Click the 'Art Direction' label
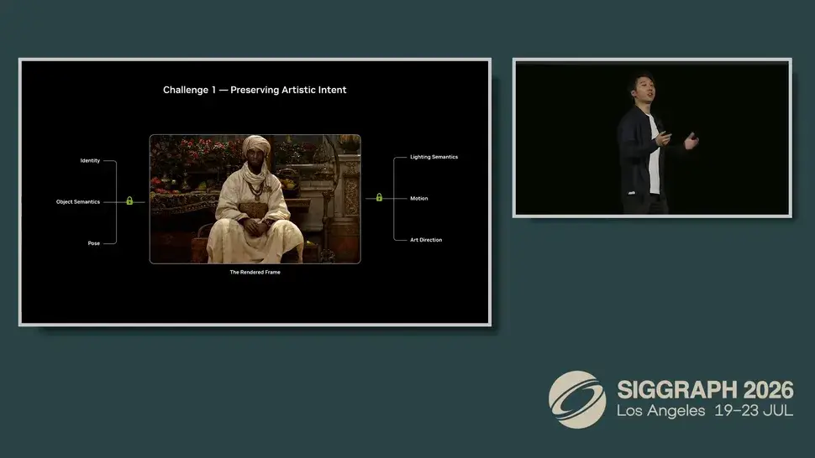This screenshot has height=458, width=815. click(x=426, y=240)
